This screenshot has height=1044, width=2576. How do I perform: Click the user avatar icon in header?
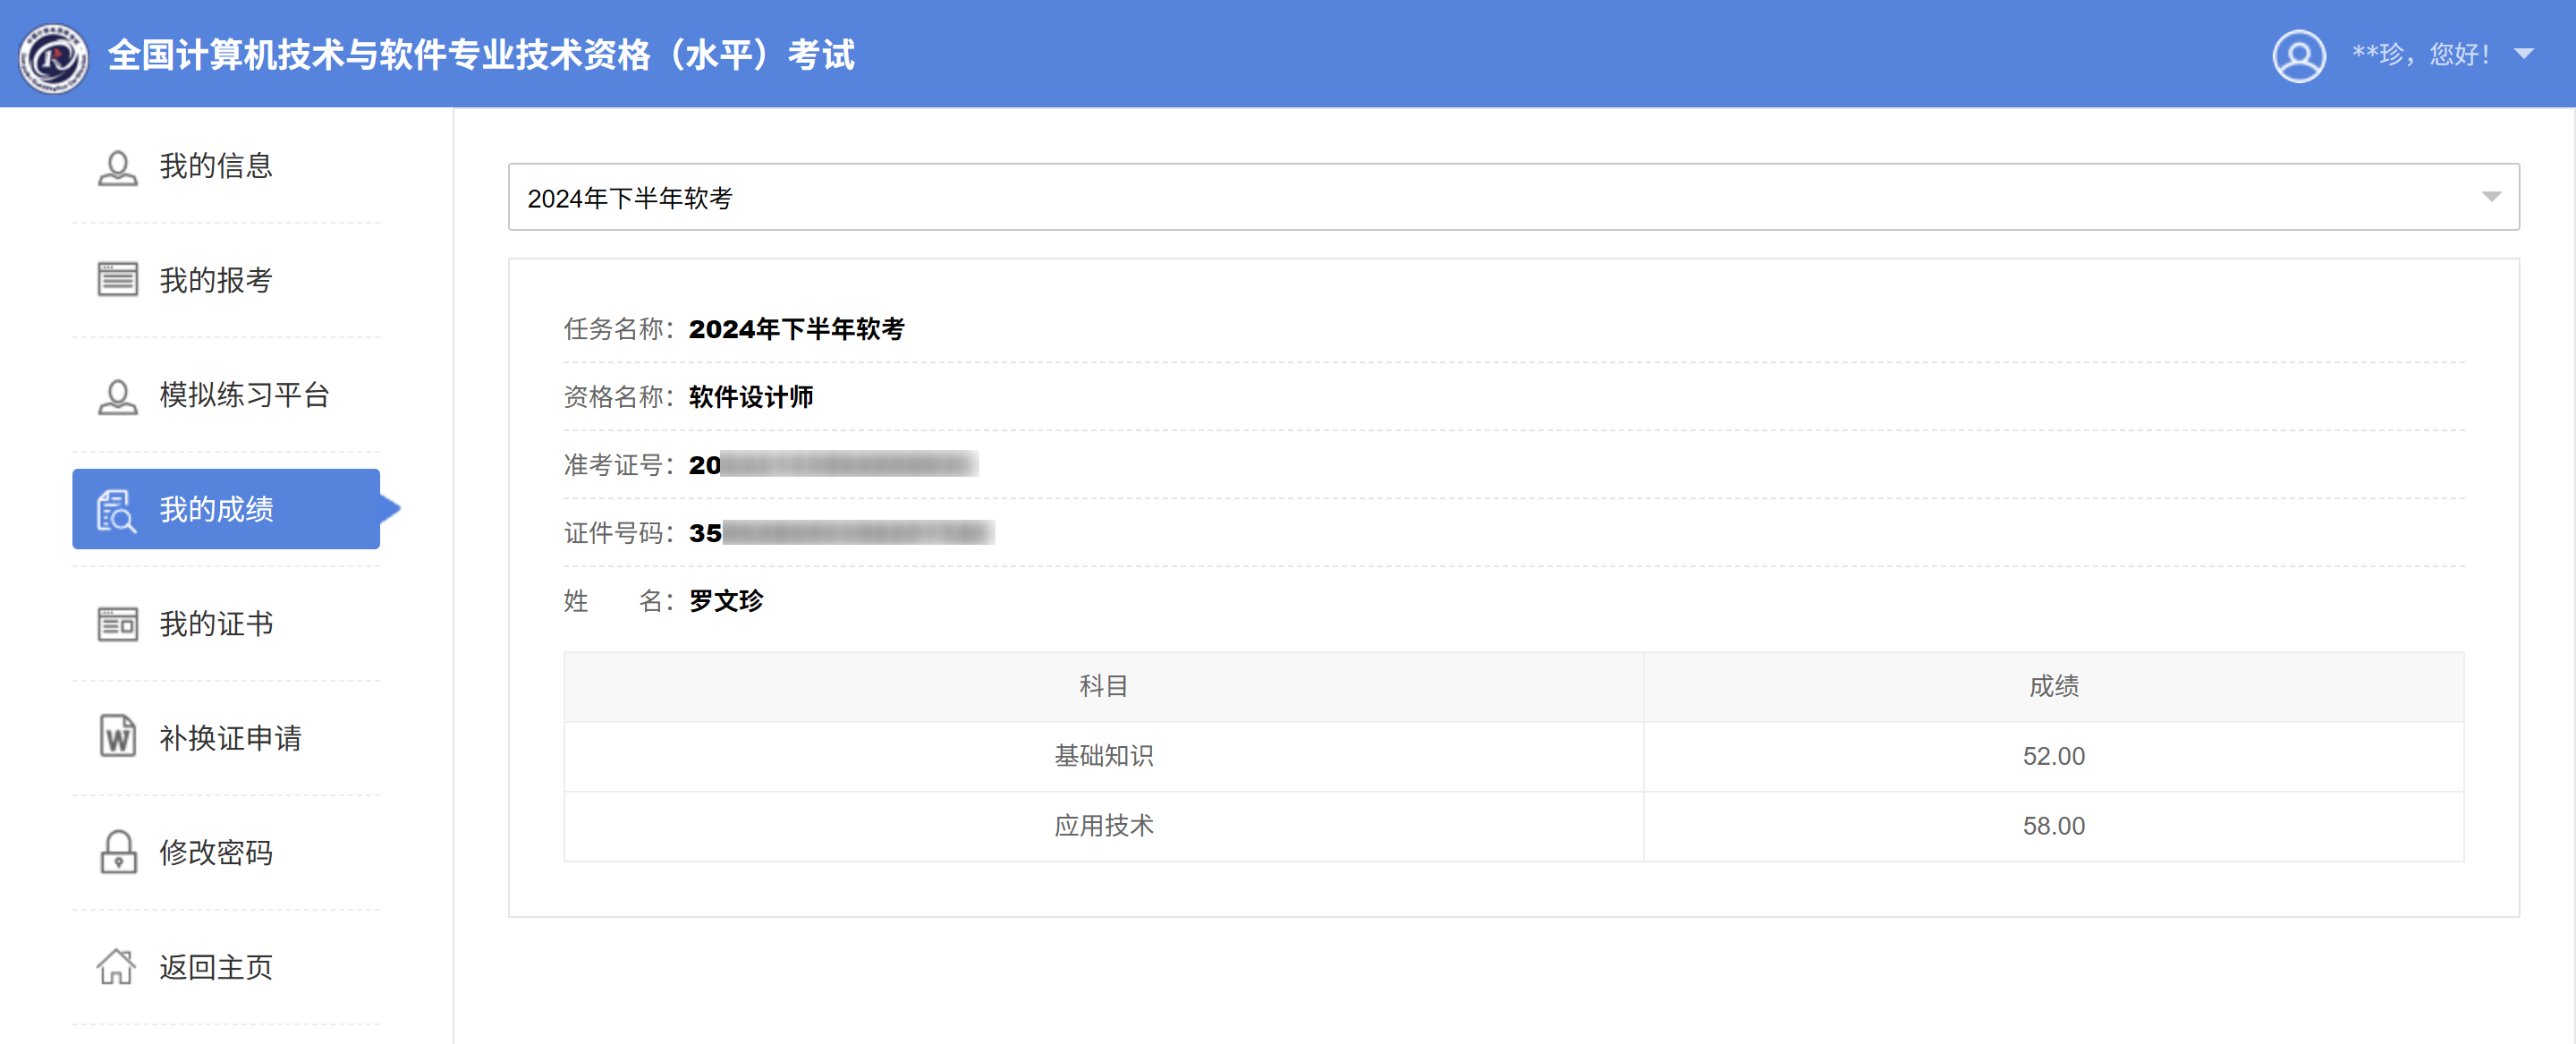(x=2299, y=55)
